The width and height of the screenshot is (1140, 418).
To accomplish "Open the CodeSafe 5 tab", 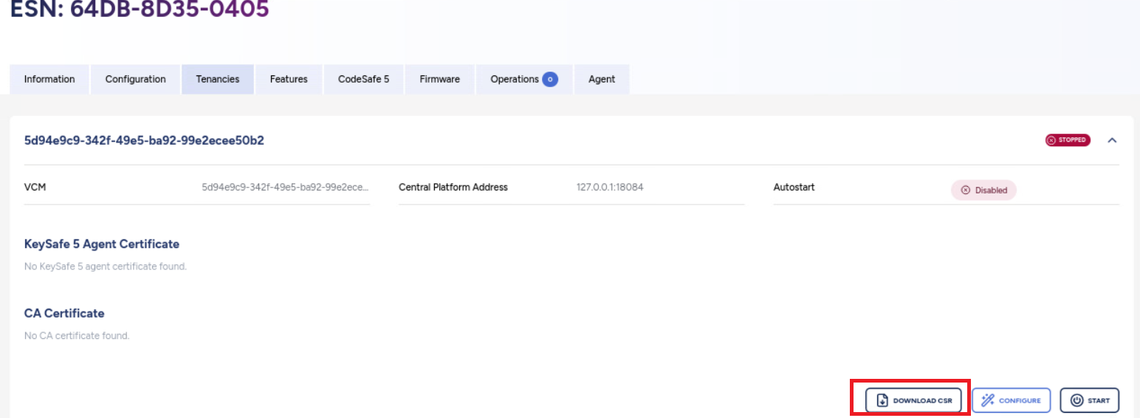I will 363,79.
